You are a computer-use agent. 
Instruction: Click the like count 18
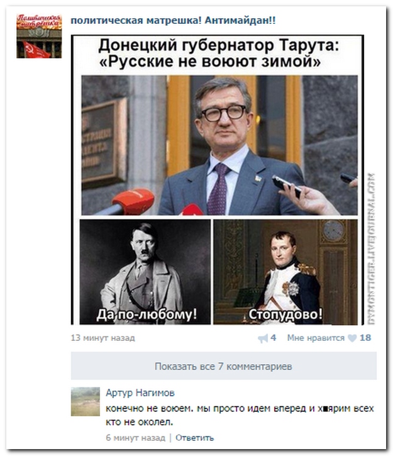(x=365, y=338)
